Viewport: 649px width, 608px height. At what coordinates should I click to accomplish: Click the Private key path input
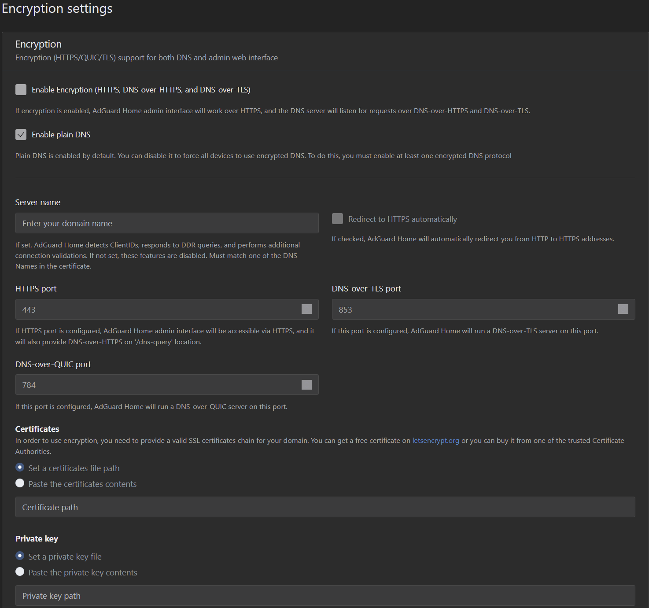pos(325,596)
